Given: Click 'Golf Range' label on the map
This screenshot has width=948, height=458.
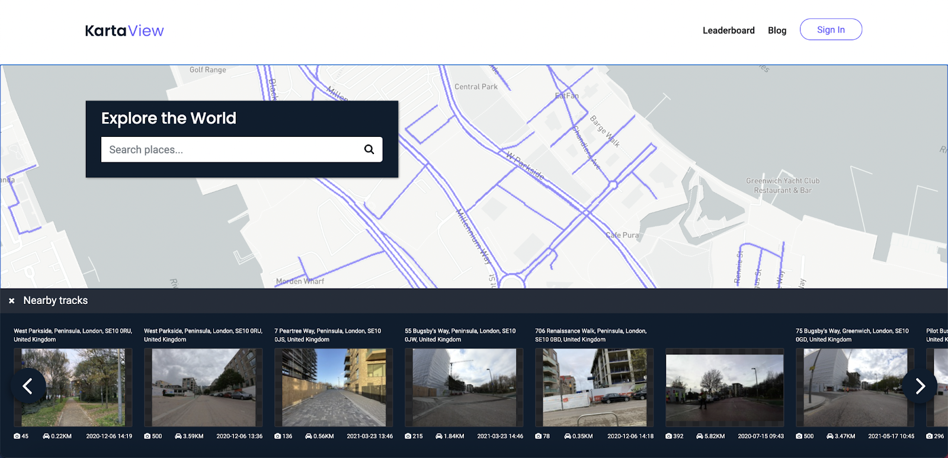Looking at the screenshot, I should [208, 70].
